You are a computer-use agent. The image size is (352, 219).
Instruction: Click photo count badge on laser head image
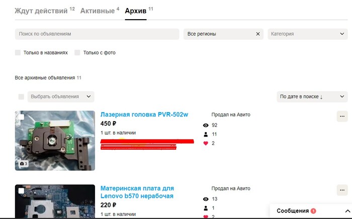(x=24, y=164)
